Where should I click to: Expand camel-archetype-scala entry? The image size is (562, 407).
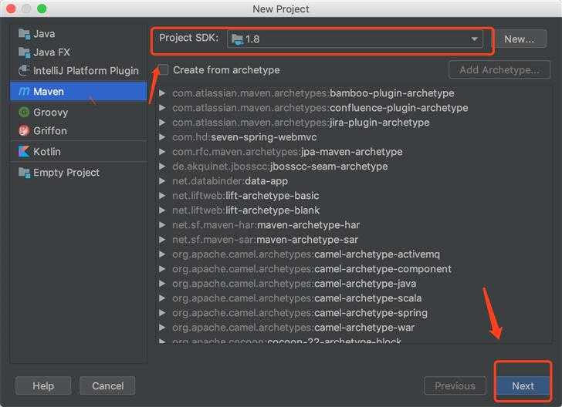pyautogui.click(x=162, y=298)
